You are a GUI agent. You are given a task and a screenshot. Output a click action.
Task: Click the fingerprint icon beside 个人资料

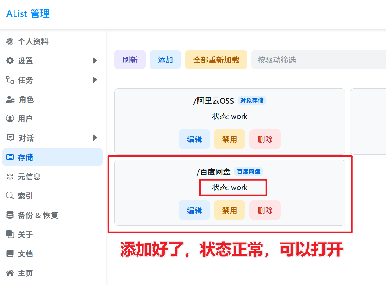(10, 41)
